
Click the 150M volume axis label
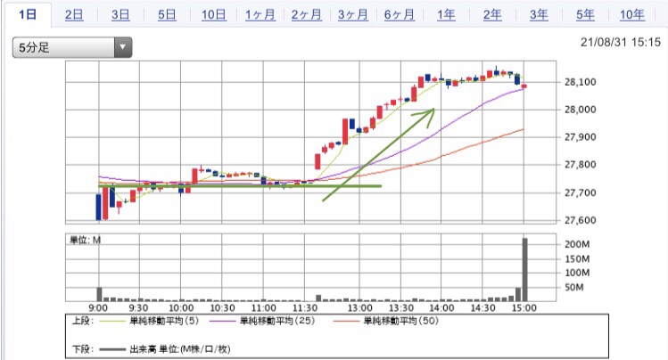click(577, 258)
